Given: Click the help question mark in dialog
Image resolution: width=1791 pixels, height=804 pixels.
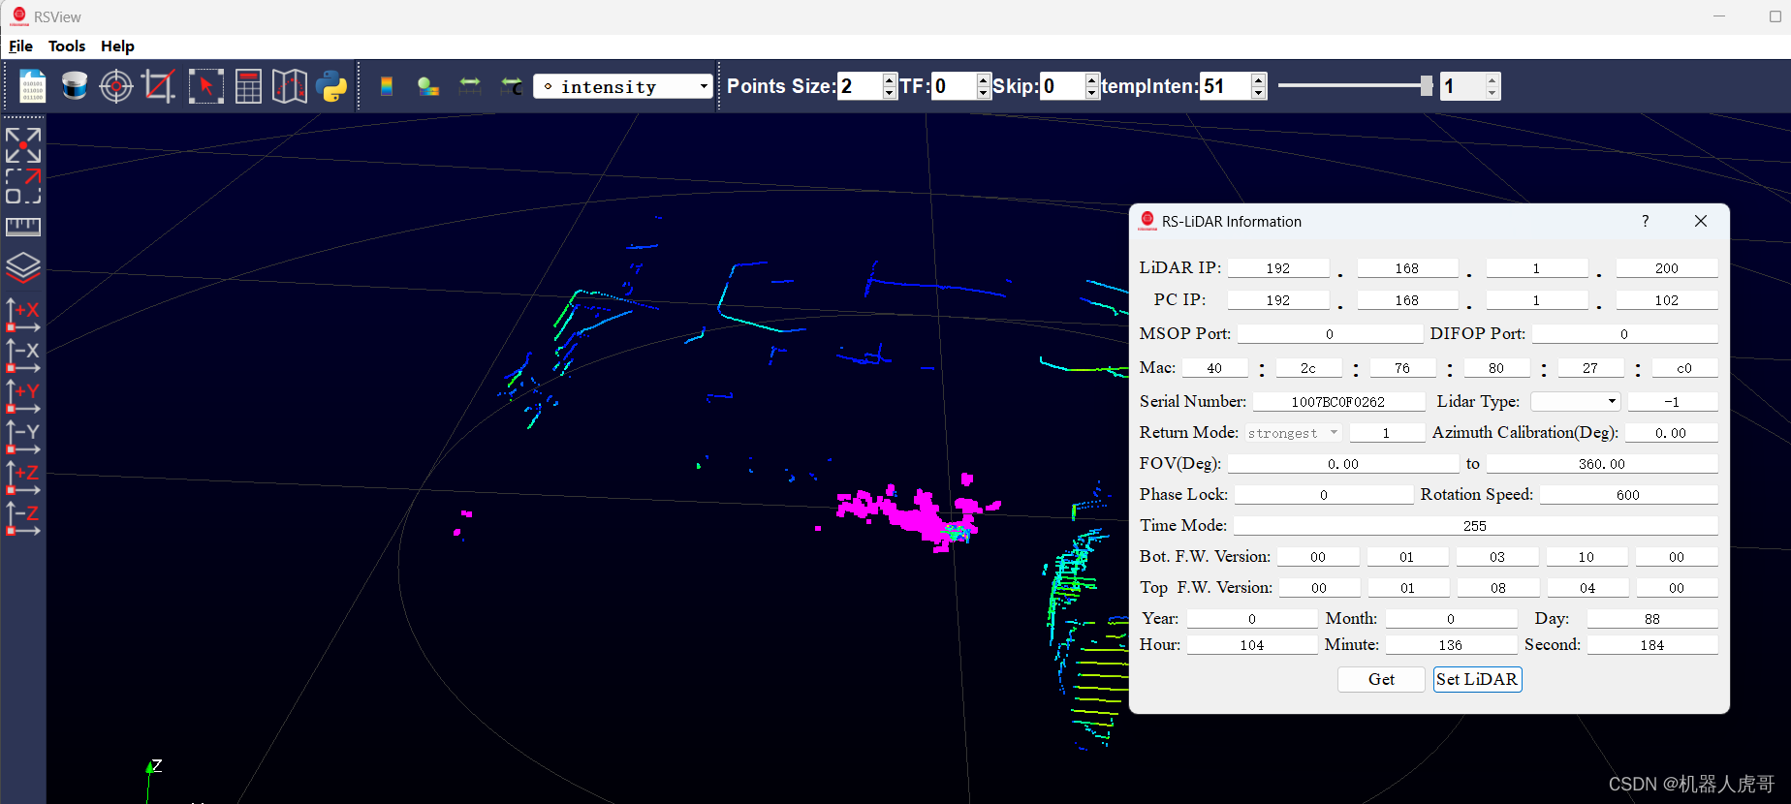Looking at the screenshot, I should pyautogui.click(x=1645, y=221).
